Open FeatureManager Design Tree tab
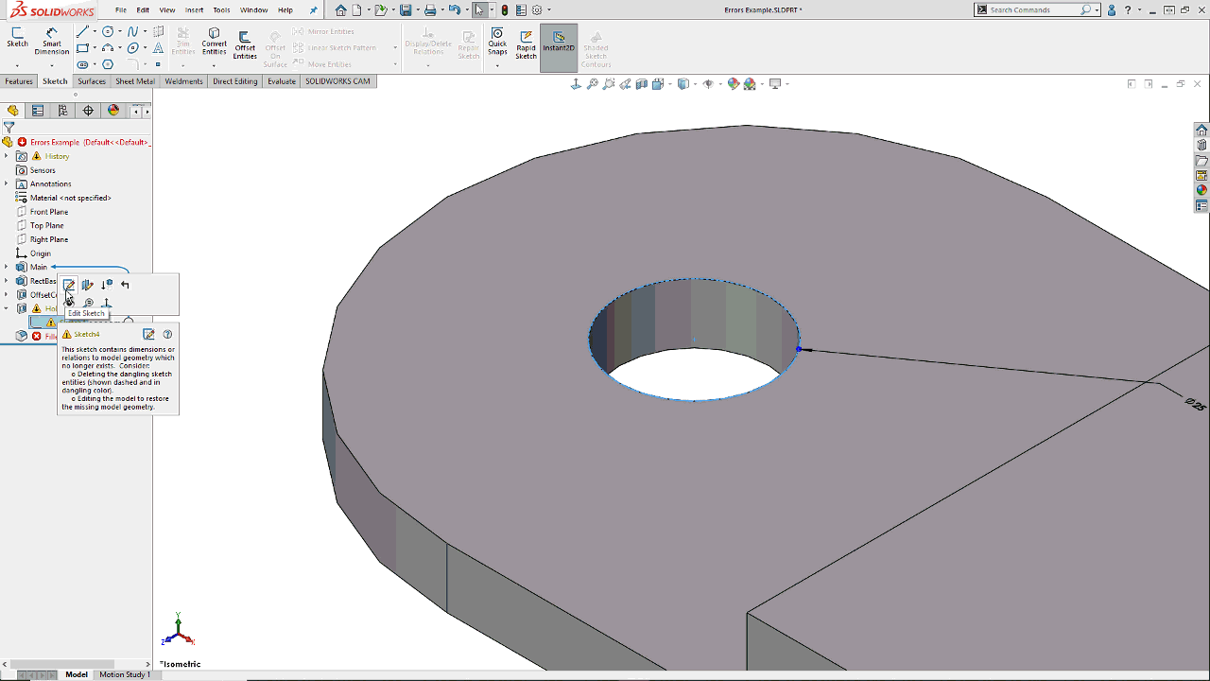 [x=13, y=111]
